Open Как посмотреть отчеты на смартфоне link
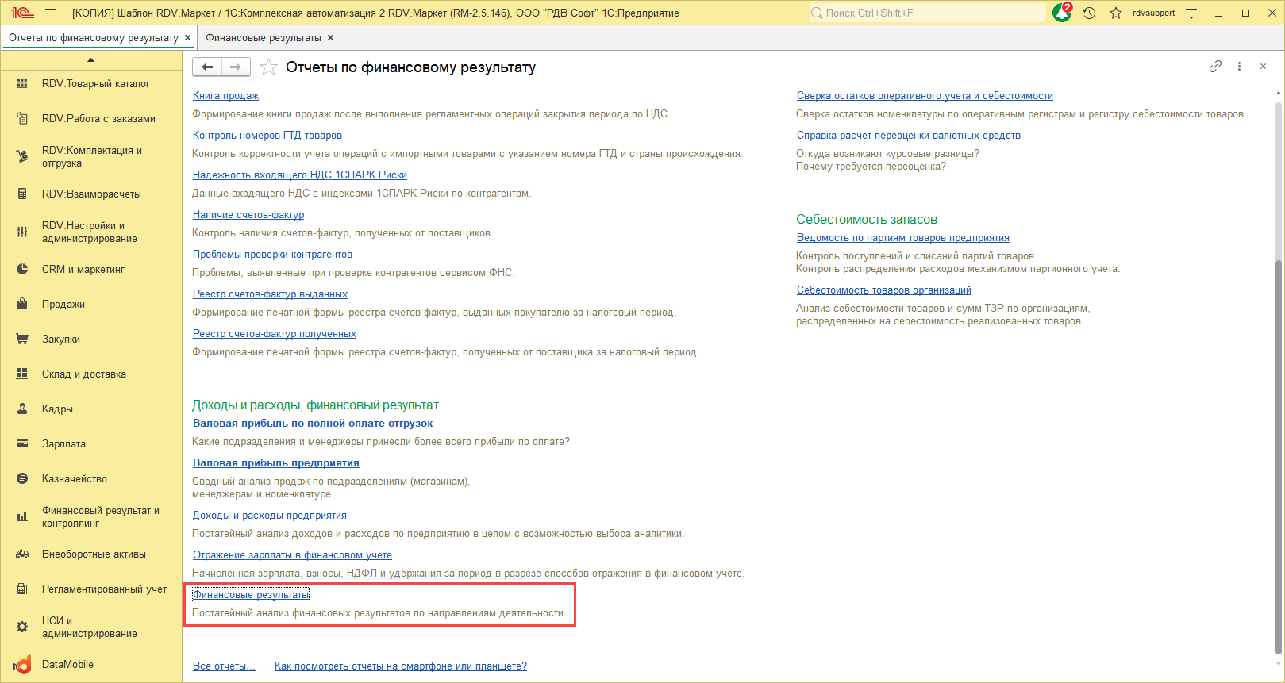The image size is (1285, 683). (x=401, y=666)
